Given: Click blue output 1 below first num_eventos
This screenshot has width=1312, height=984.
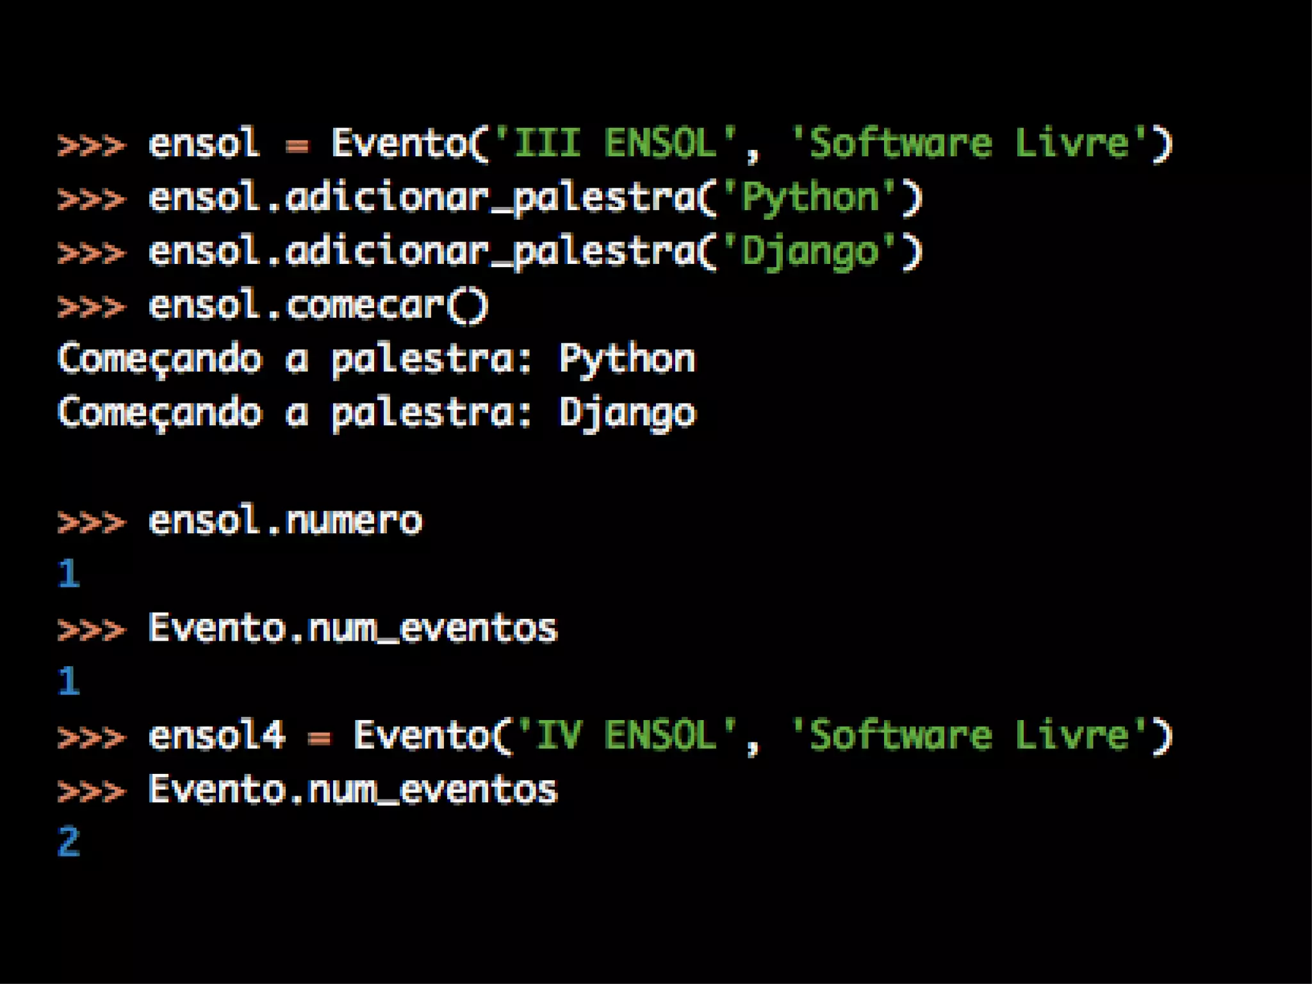Looking at the screenshot, I should click(x=69, y=681).
